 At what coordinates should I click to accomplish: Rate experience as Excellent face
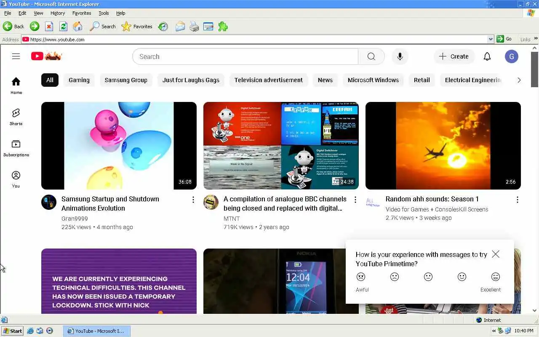(x=496, y=277)
